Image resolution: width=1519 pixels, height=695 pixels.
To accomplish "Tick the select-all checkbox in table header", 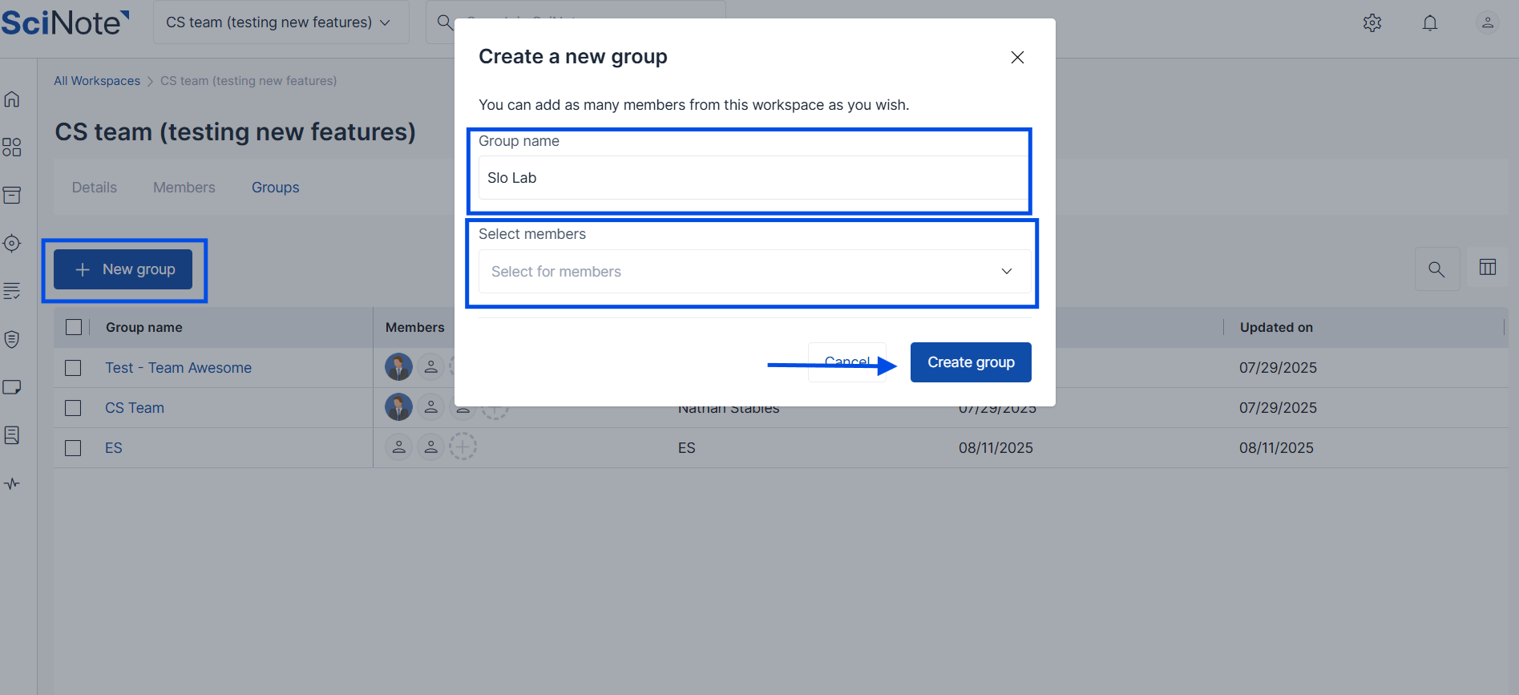I will [x=74, y=327].
